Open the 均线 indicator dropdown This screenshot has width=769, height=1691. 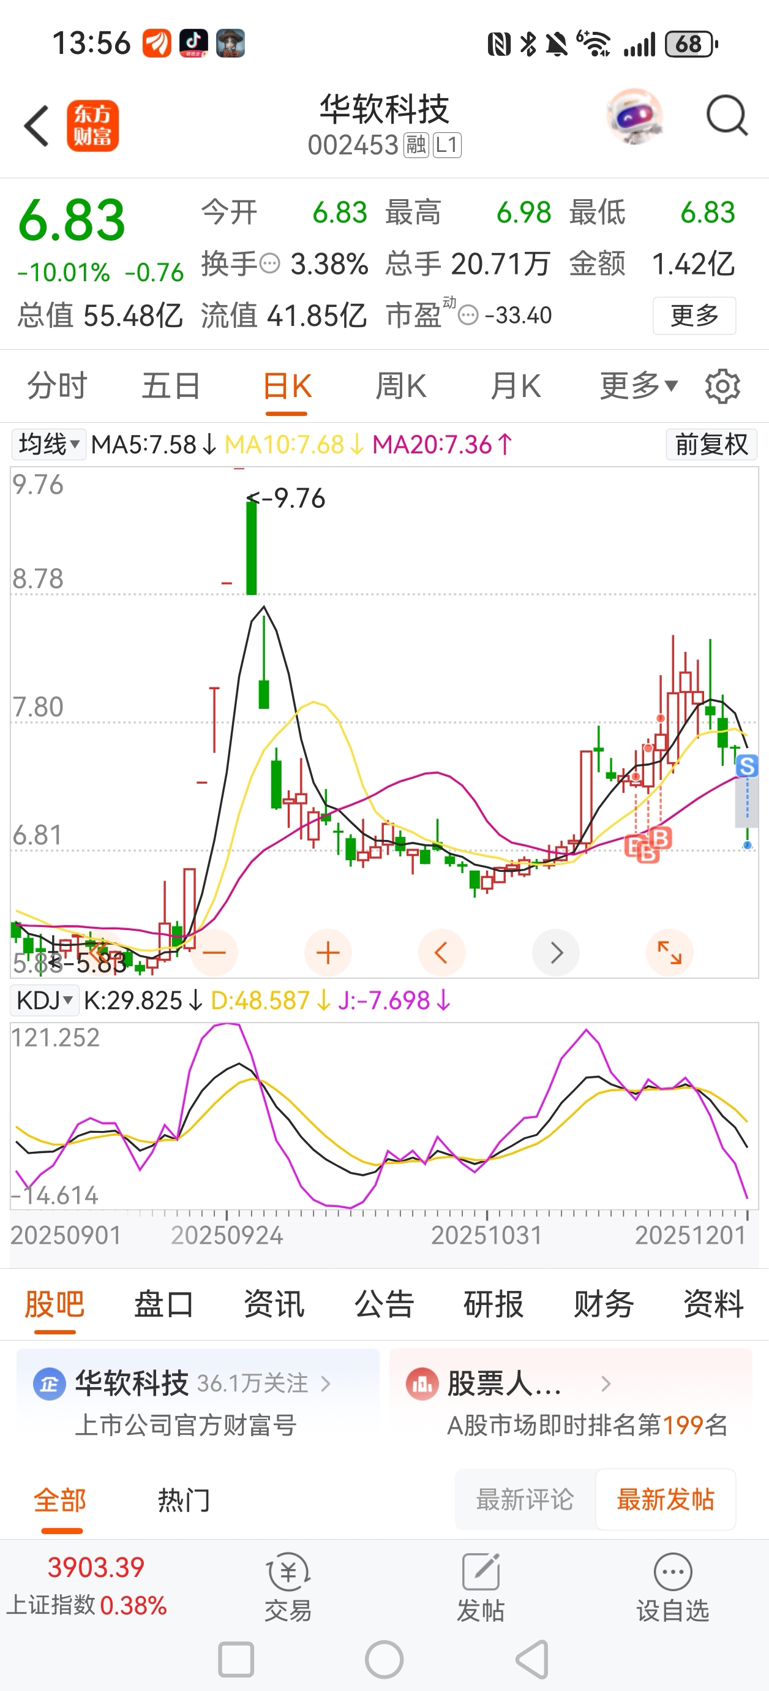[x=49, y=444]
